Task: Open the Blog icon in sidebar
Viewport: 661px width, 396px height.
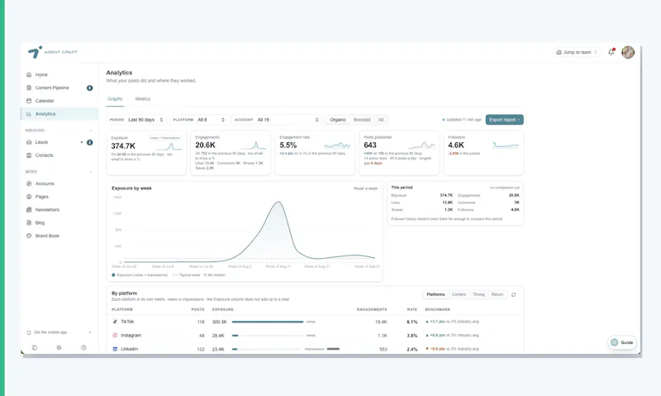Action: click(29, 222)
